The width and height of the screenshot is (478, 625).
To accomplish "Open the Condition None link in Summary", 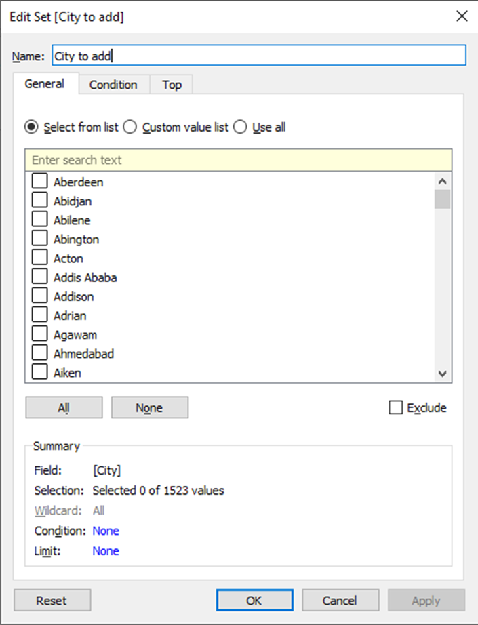I will [x=106, y=531].
